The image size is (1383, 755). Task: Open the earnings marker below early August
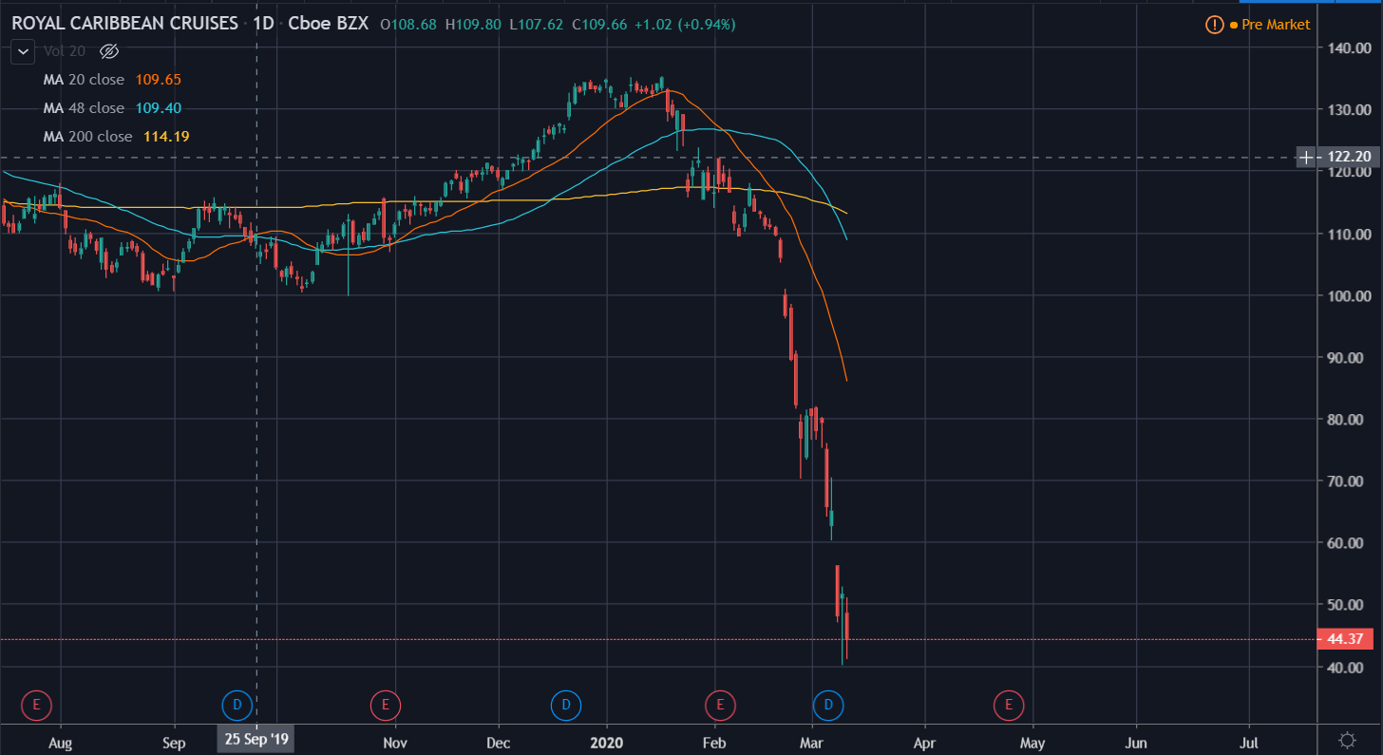[36, 705]
